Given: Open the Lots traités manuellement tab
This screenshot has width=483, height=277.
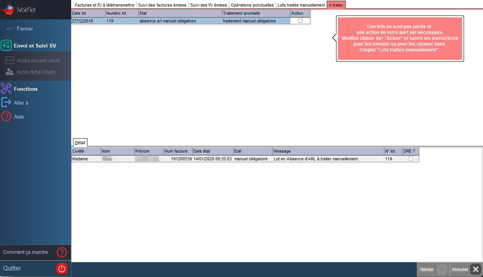Looking at the screenshot, I should [x=301, y=5].
